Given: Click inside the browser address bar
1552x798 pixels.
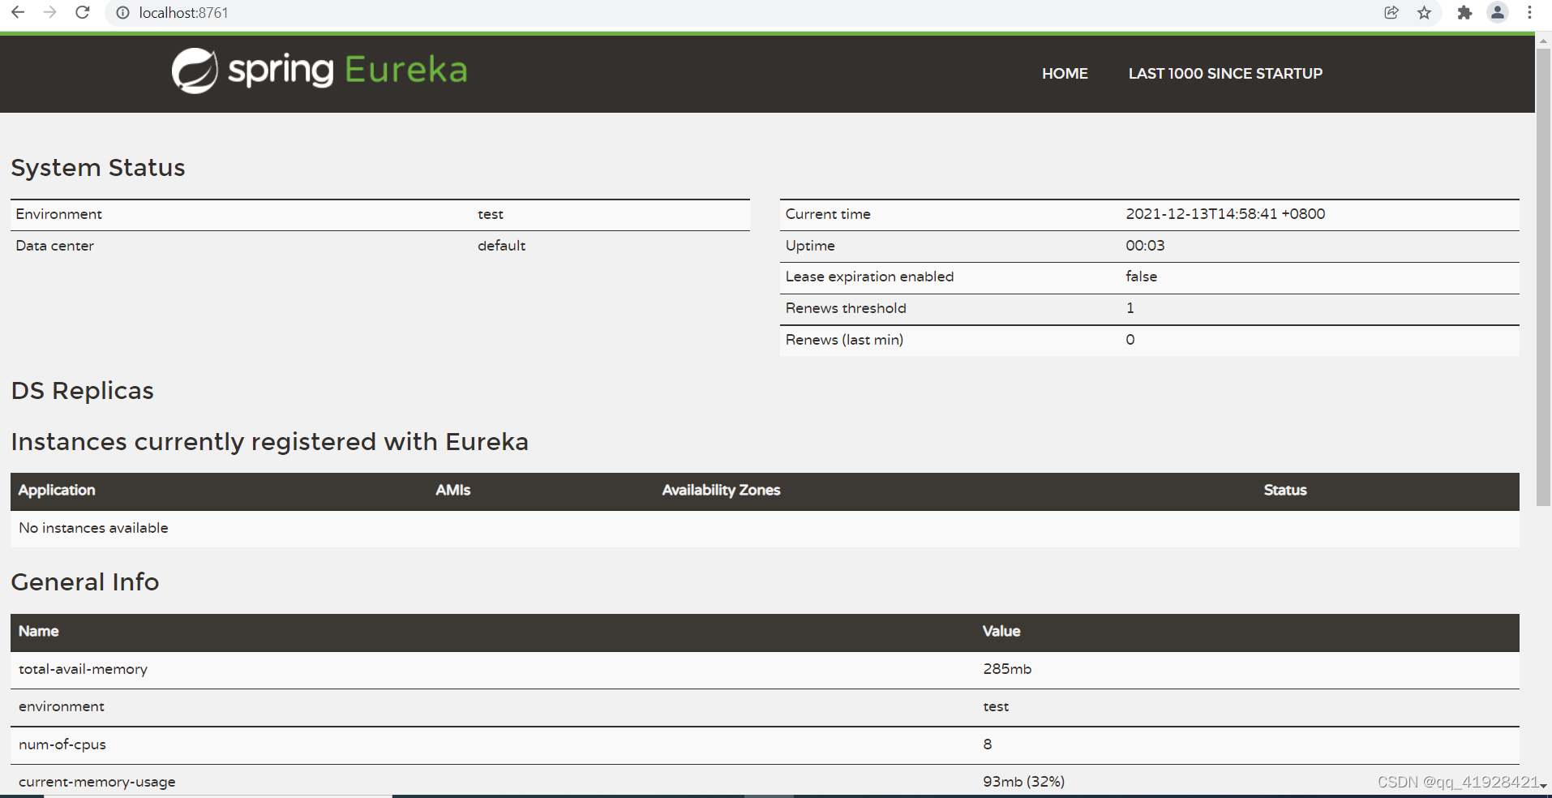Looking at the screenshot, I should [x=324, y=12].
